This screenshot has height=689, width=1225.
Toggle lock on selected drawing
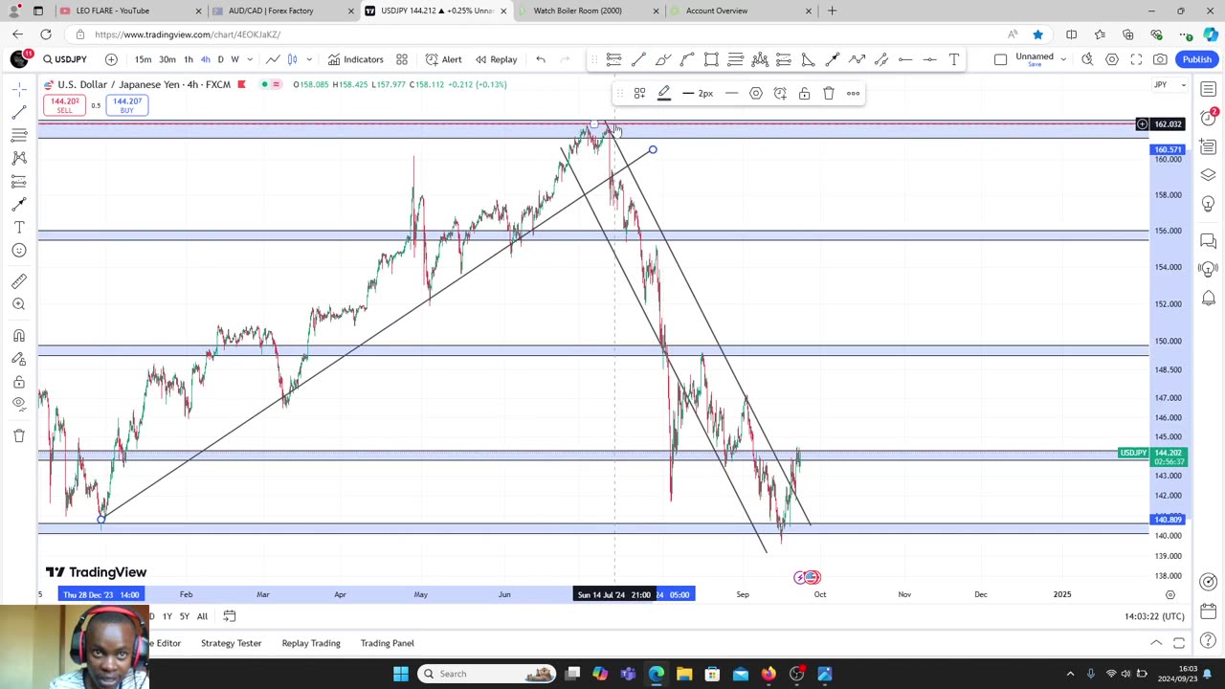click(804, 94)
